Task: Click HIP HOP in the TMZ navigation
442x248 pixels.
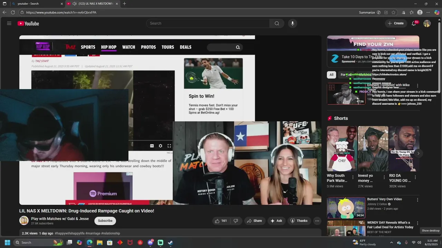Action: [x=109, y=47]
